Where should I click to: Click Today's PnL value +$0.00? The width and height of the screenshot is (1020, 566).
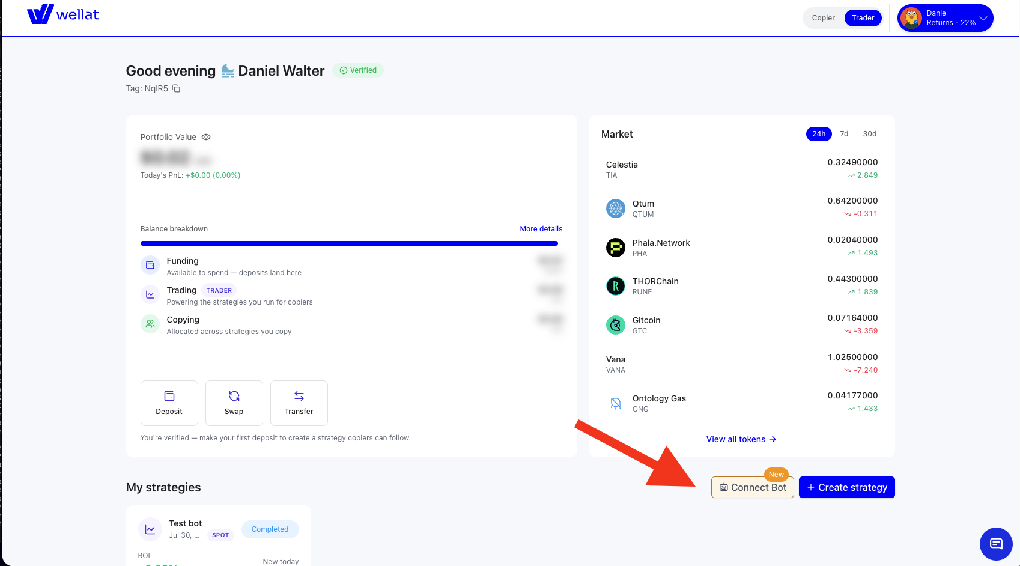(213, 175)
